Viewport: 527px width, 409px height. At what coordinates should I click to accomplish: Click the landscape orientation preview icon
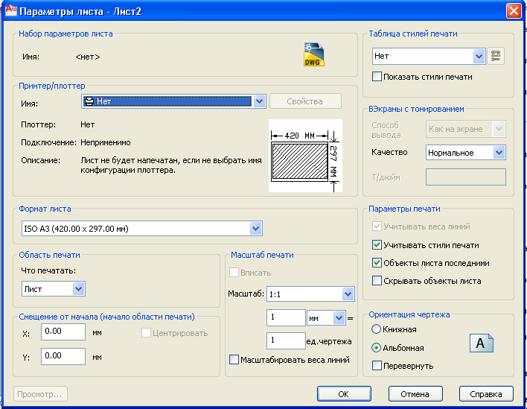click(x=482, y=343)
